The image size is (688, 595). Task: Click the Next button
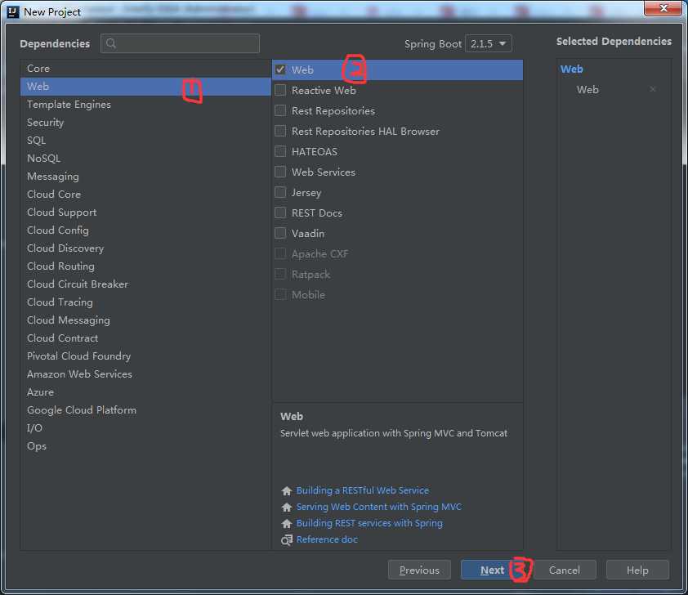click(x=491, y=570)
